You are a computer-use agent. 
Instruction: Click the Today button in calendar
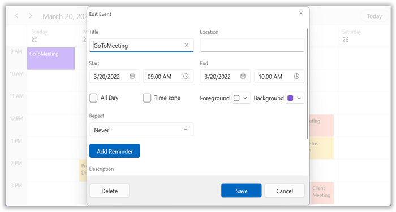(x=375, y=16)
